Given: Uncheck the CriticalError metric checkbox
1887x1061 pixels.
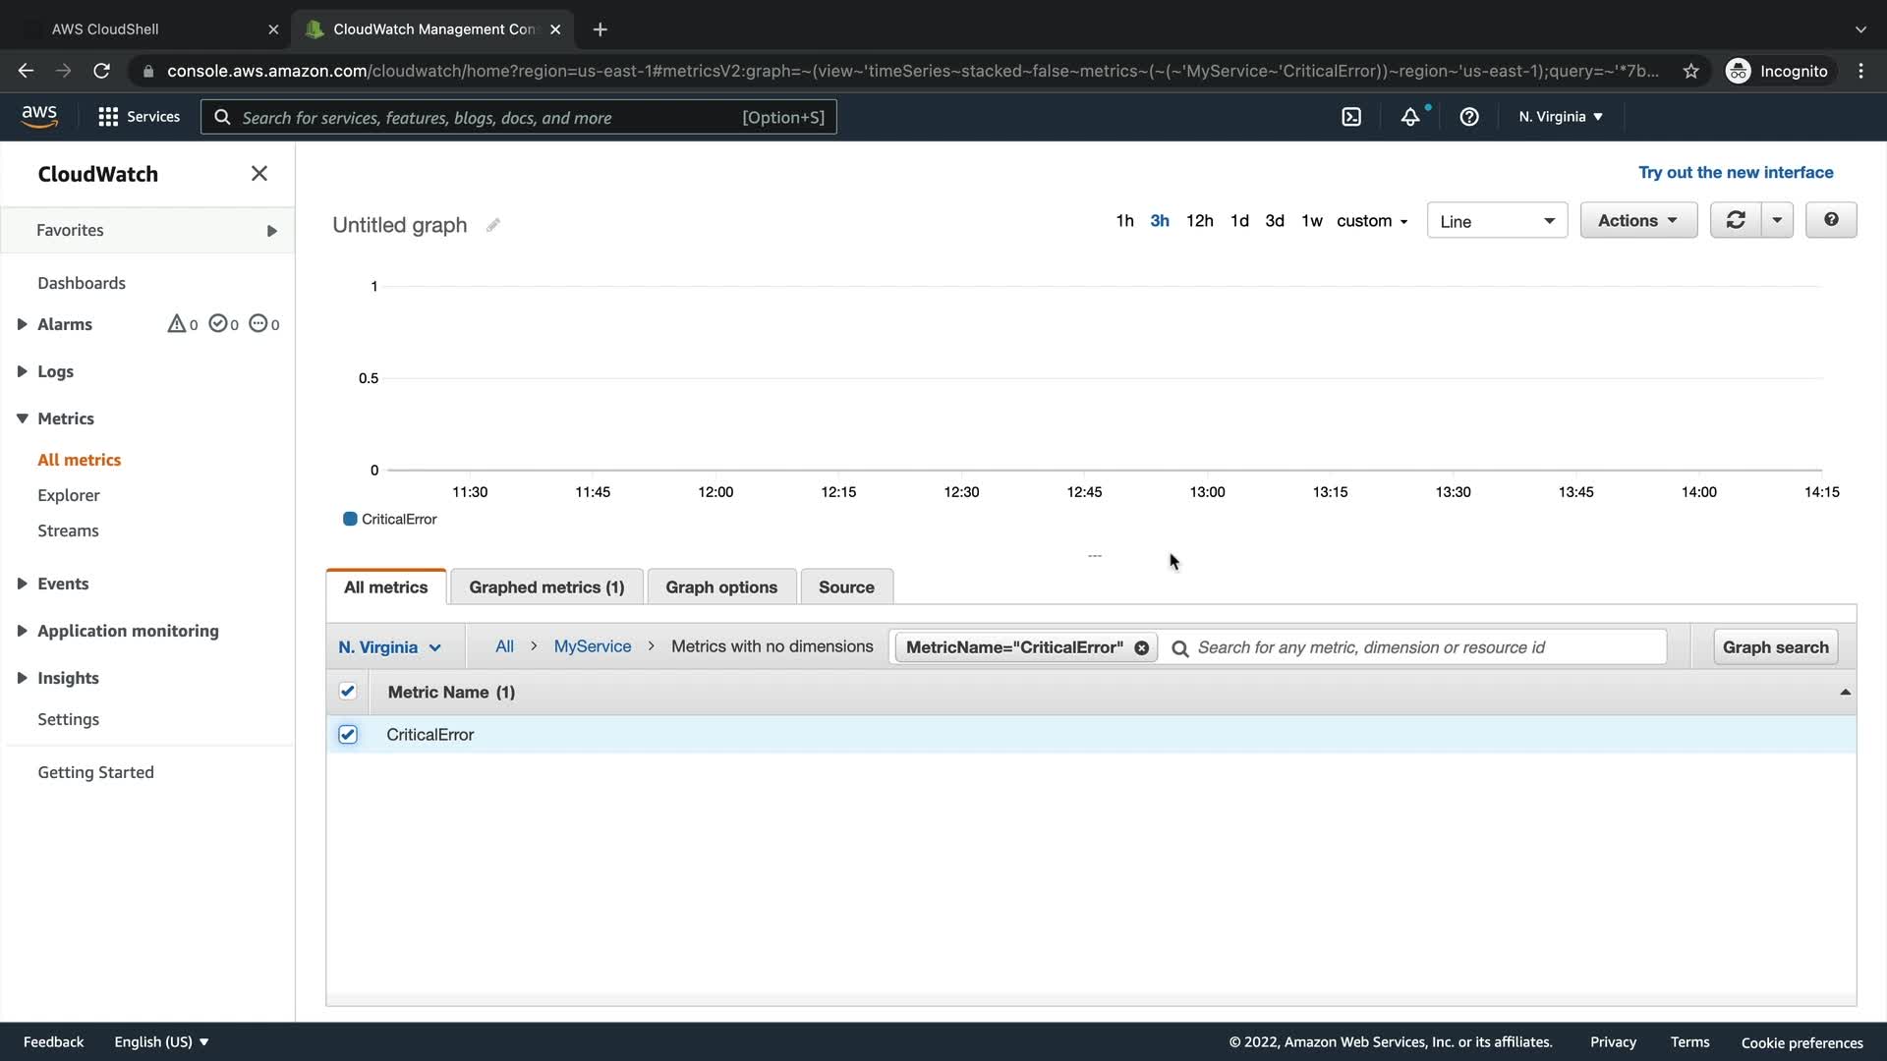Looking at the screenshot, I should 348,735.
